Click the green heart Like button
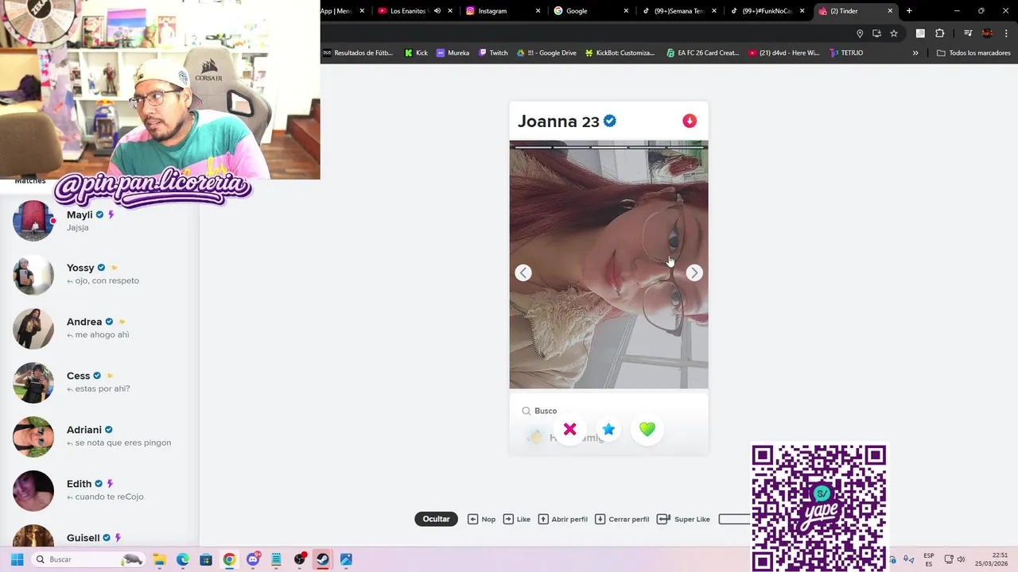This screenshot has width=1018, height=572. [647, 430]
